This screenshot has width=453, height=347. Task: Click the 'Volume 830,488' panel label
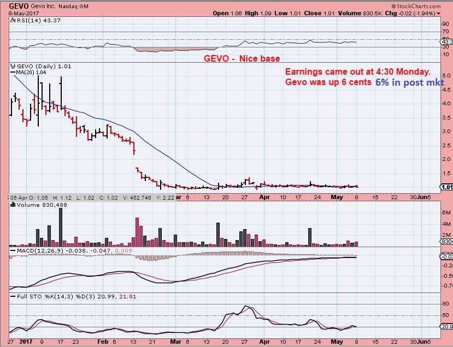(x=42, y=205)
